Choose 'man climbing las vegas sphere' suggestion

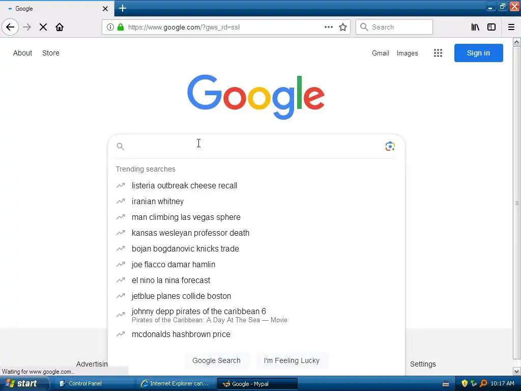pos(256,217)
